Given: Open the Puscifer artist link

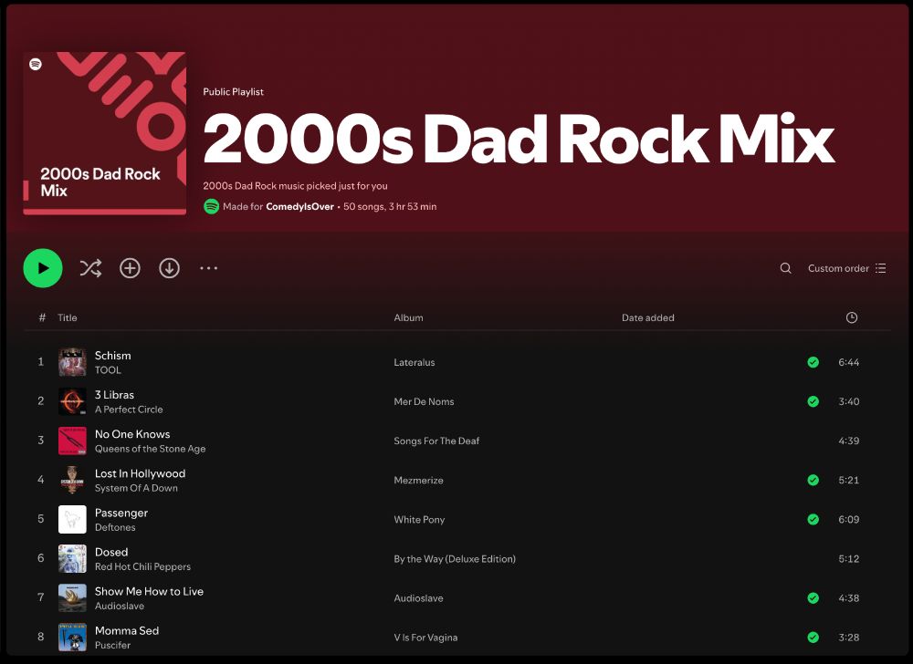Looking at the screenshot, I should (112, 645).
